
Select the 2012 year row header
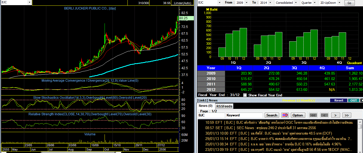[211, 90]
